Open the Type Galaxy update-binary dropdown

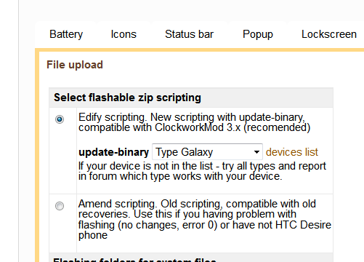pos(207,152)
